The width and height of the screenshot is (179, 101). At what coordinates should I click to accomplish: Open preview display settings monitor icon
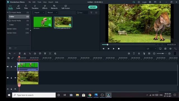pos(160,49)
